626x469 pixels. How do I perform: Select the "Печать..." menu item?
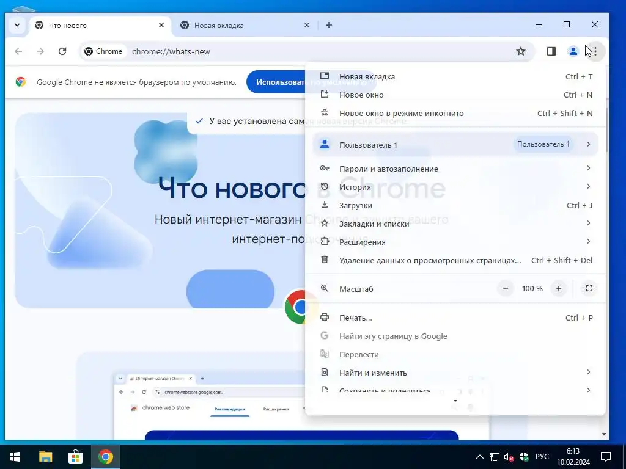pos(455,318)
